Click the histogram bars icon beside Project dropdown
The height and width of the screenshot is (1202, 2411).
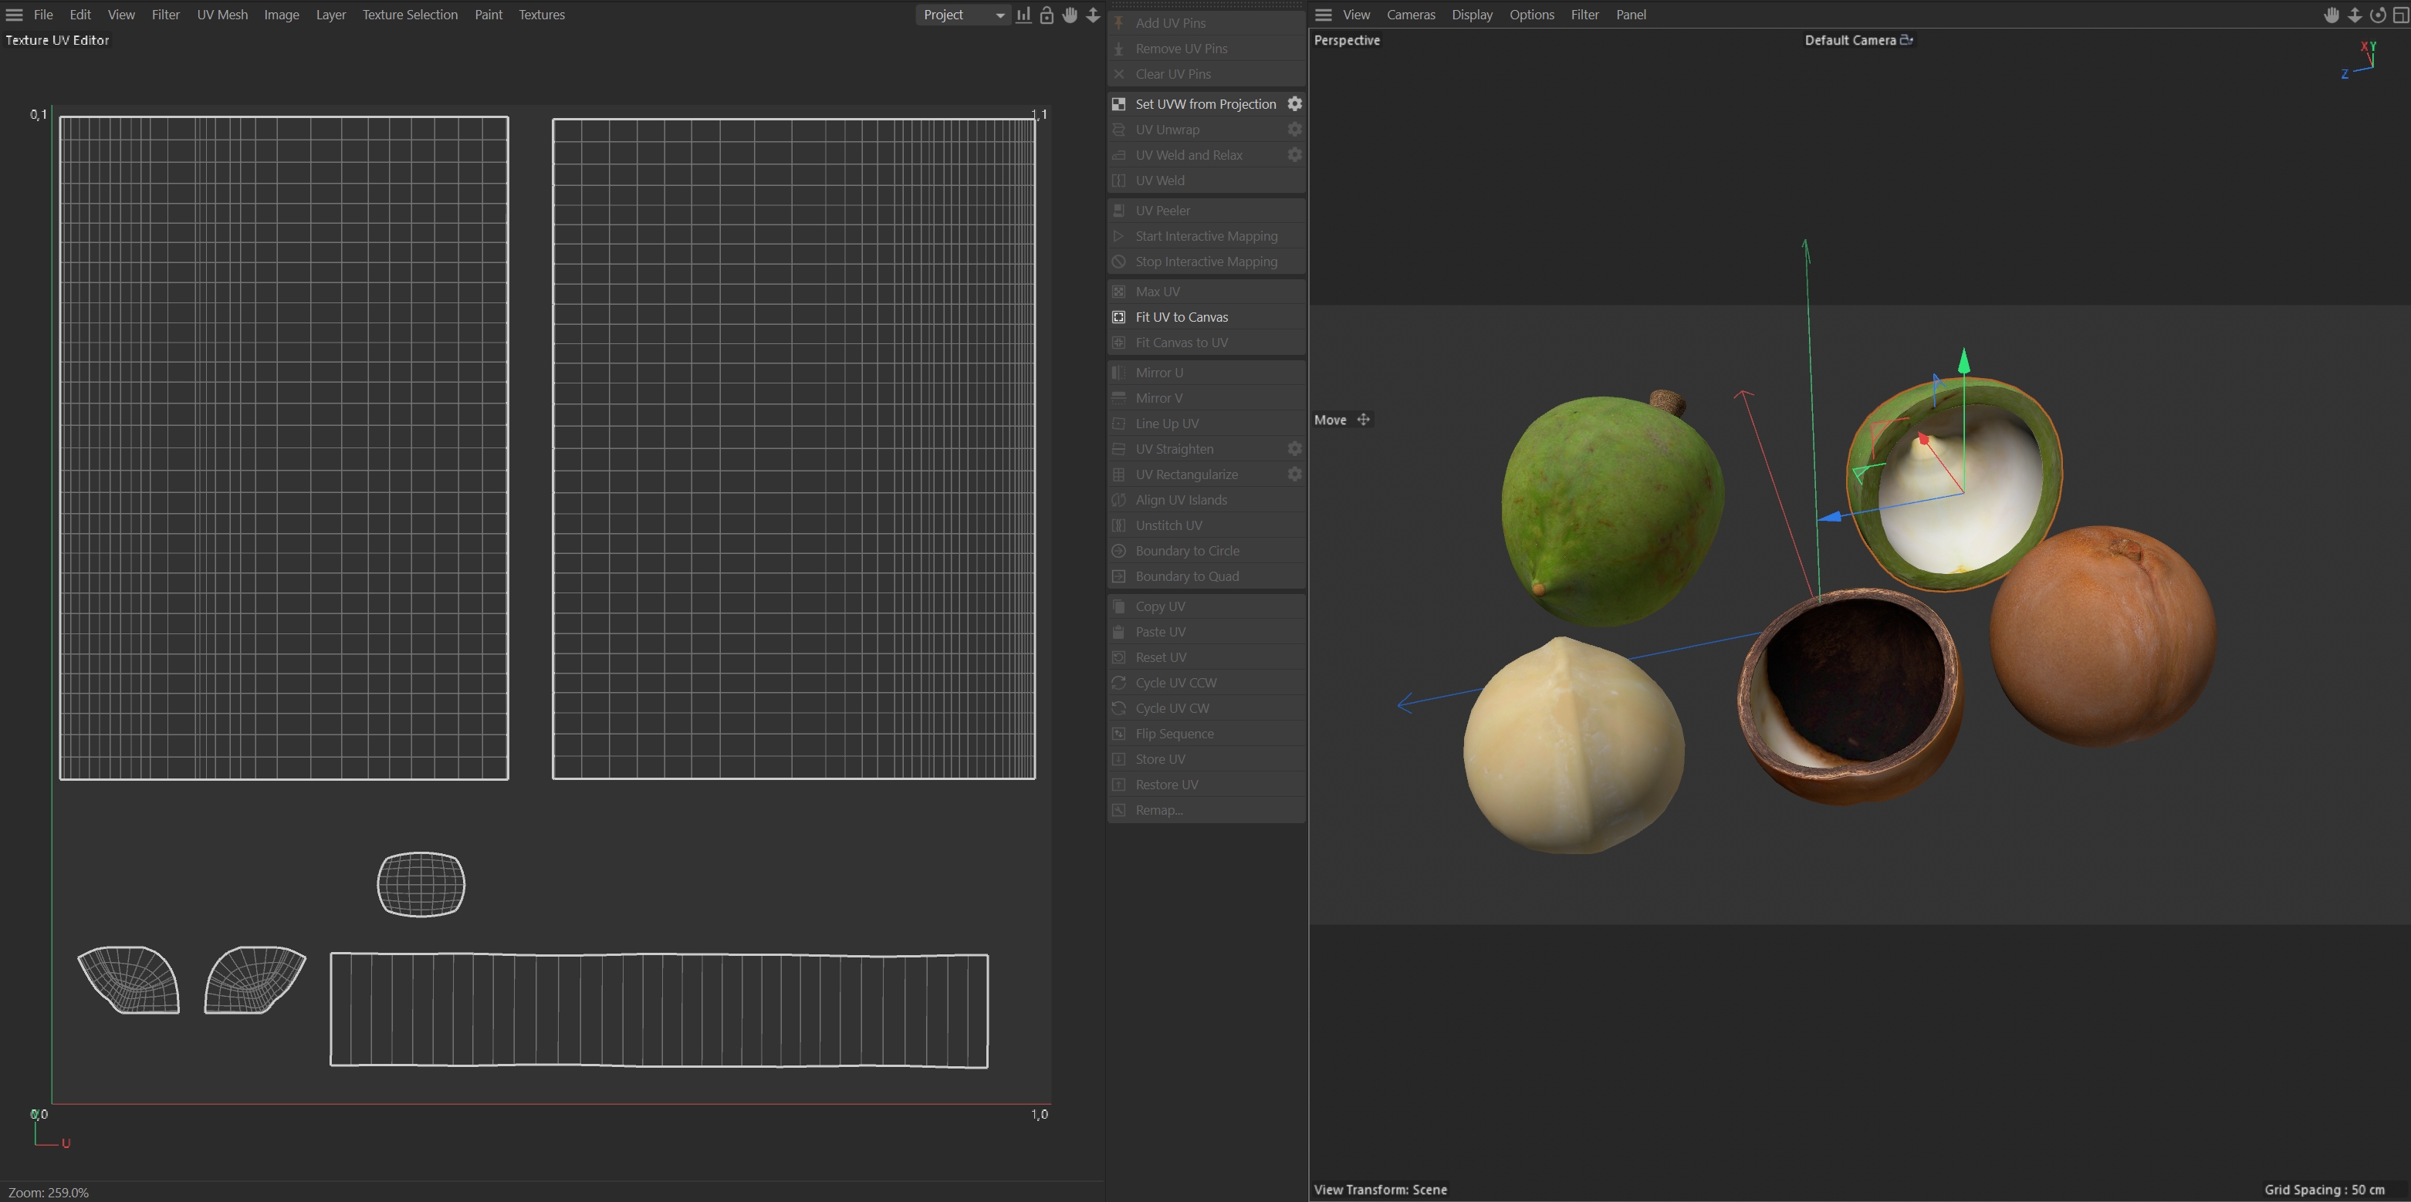point(1024,15)
